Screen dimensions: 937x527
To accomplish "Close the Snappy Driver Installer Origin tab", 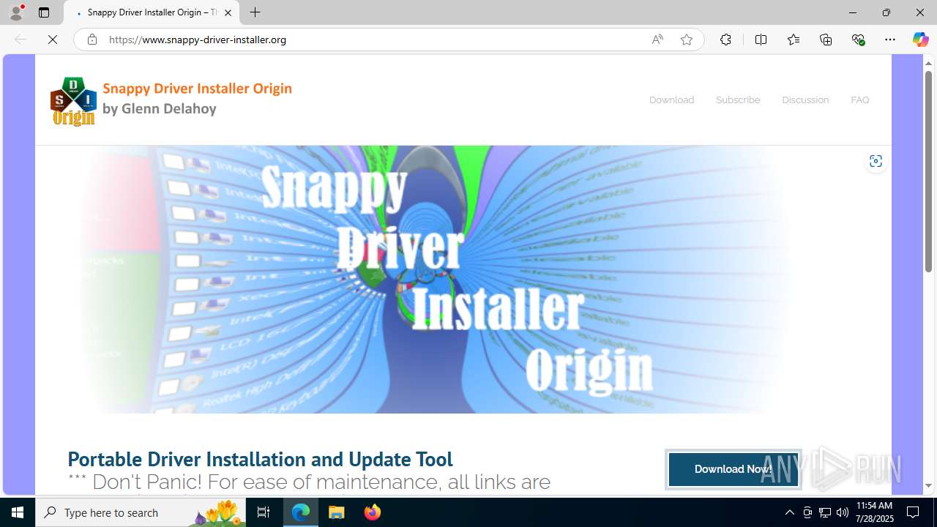I will click(228, 12).
